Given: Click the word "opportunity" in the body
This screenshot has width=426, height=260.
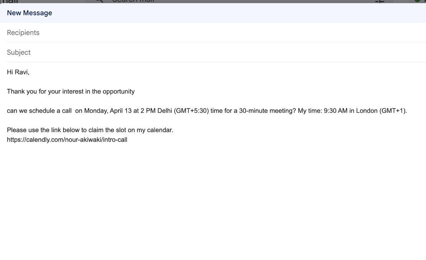Looking at the screenshot, I should tap(118, 91).
